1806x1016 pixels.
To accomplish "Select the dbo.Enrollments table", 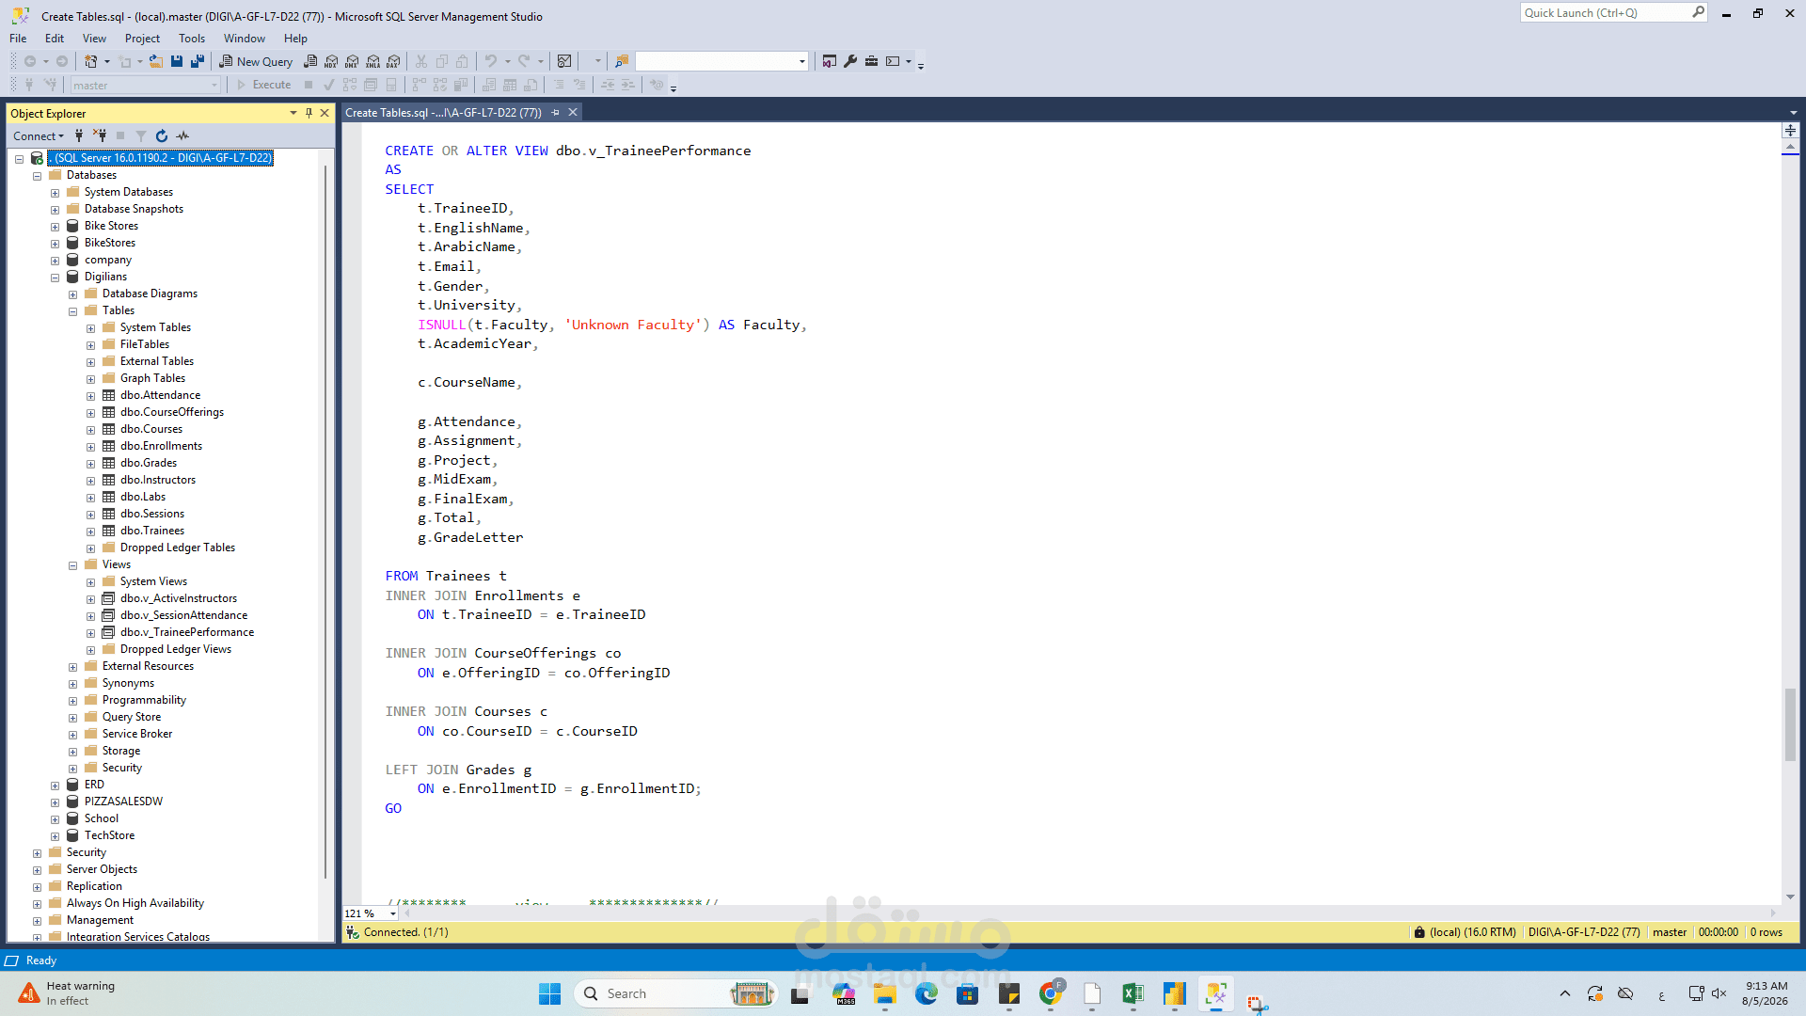I will [x=161, y=446].
